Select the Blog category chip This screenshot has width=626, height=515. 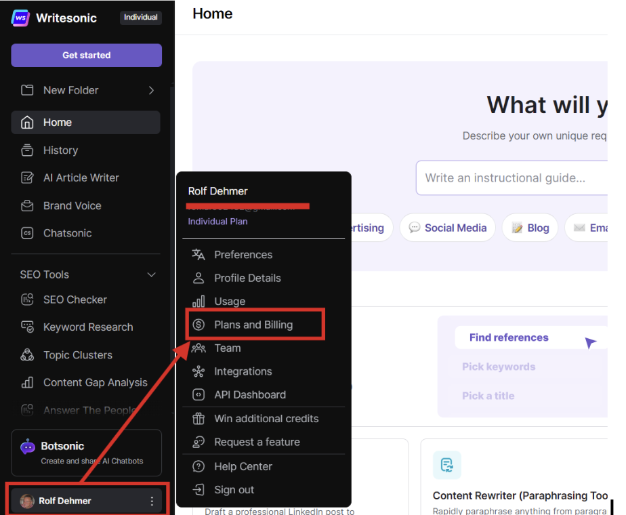[x=530, y=228]
